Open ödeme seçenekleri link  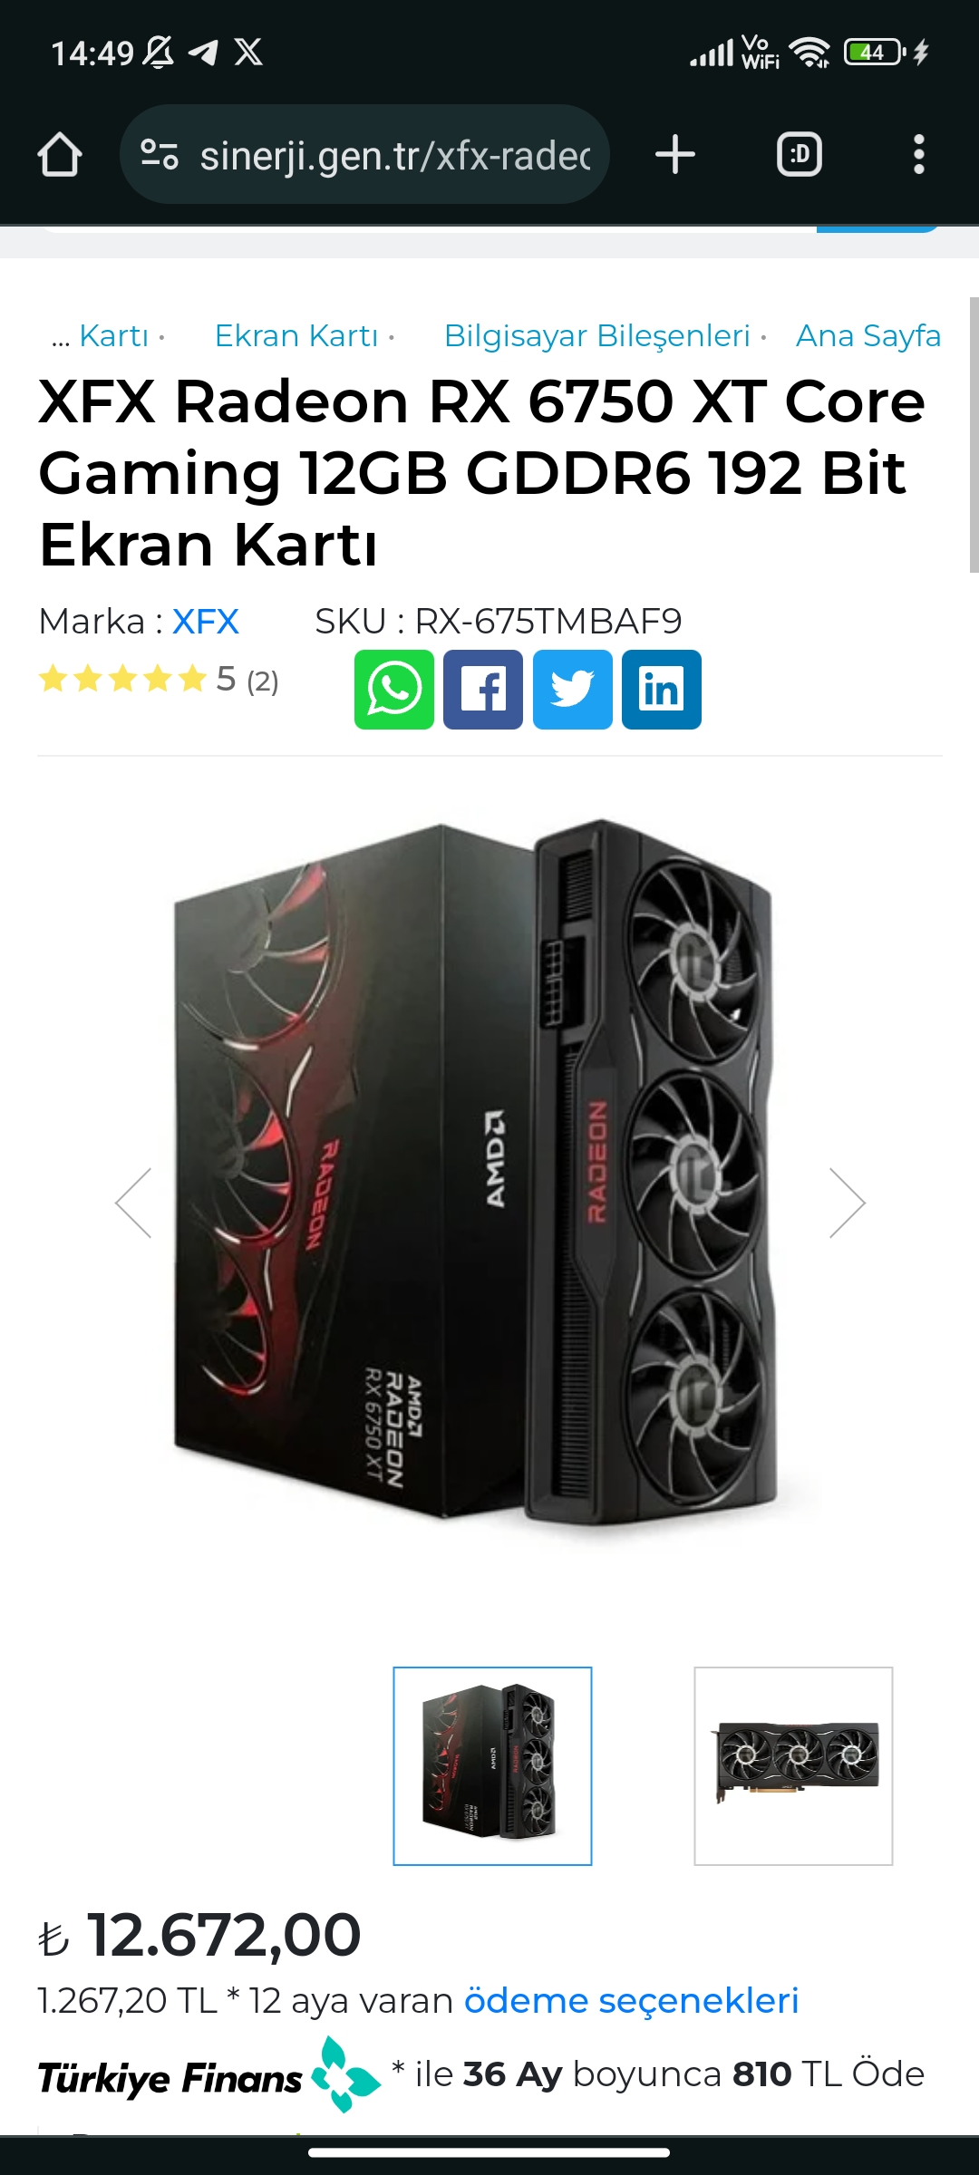point(632,2000)
